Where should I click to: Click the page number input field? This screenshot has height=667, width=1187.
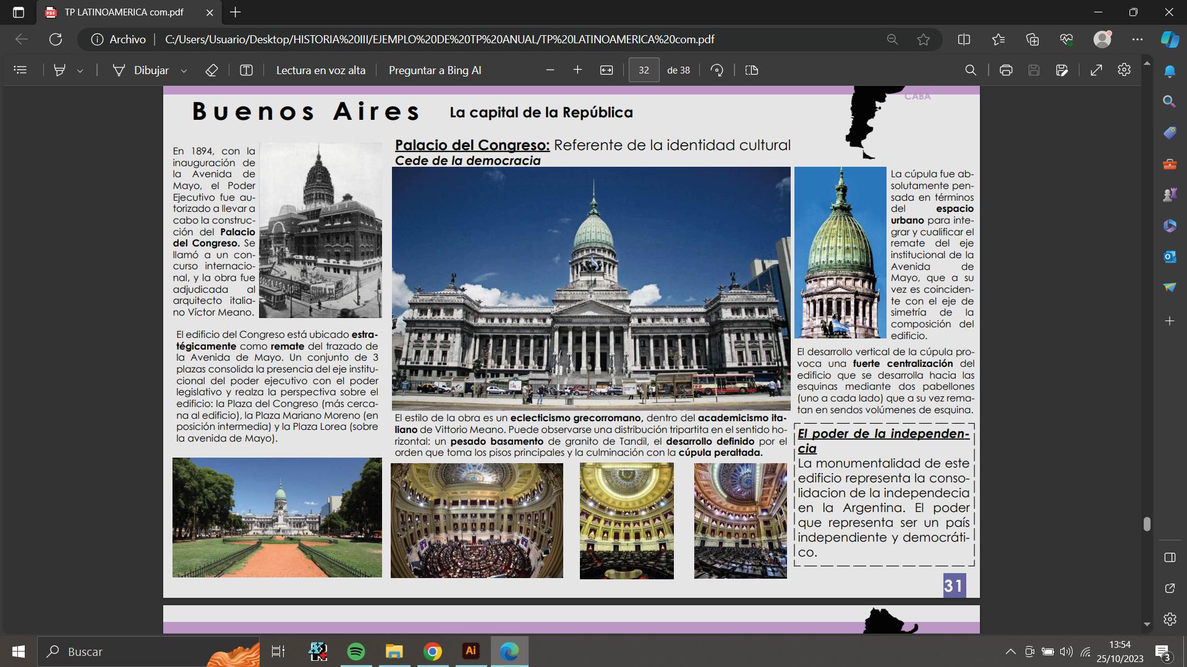click(x=644, y=70)
